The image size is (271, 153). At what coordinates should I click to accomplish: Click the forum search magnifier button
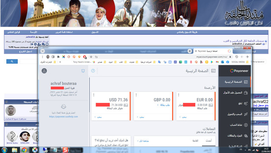coord(12,61)
